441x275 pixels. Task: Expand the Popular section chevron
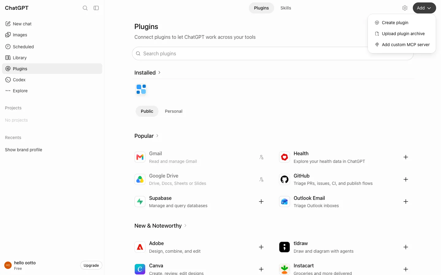tap(157, 136)
